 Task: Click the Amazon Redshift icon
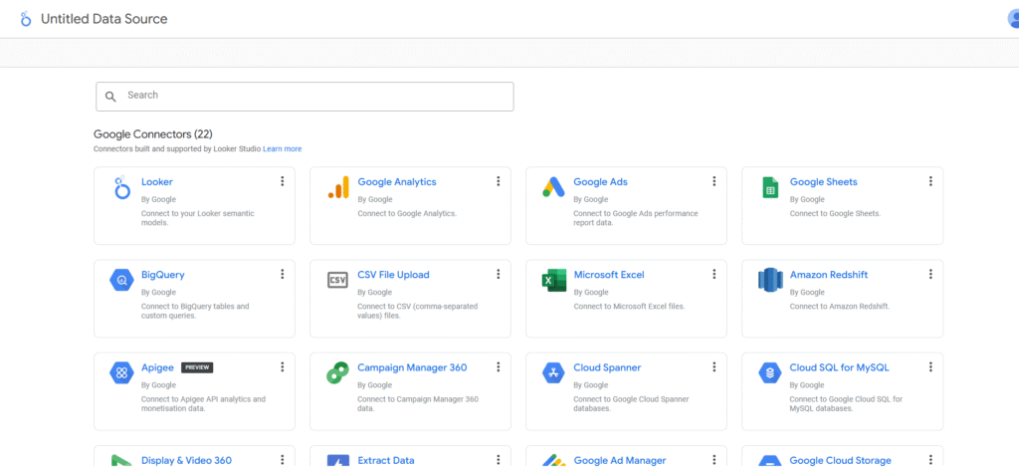click(770, 281)
